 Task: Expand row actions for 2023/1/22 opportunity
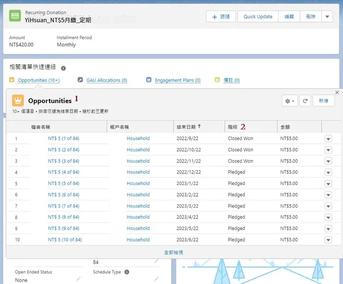[328, 184]
